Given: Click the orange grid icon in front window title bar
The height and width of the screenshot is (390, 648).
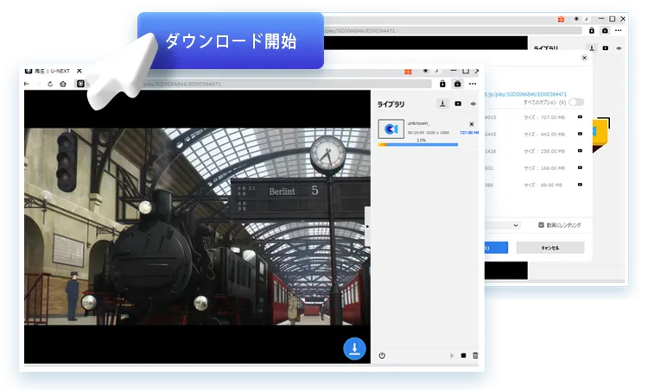Looking at the screenshot, I should (x=408, y=72).
